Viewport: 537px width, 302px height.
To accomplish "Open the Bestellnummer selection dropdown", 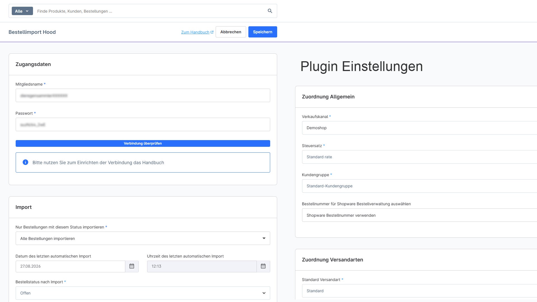I will pos(420,215).
